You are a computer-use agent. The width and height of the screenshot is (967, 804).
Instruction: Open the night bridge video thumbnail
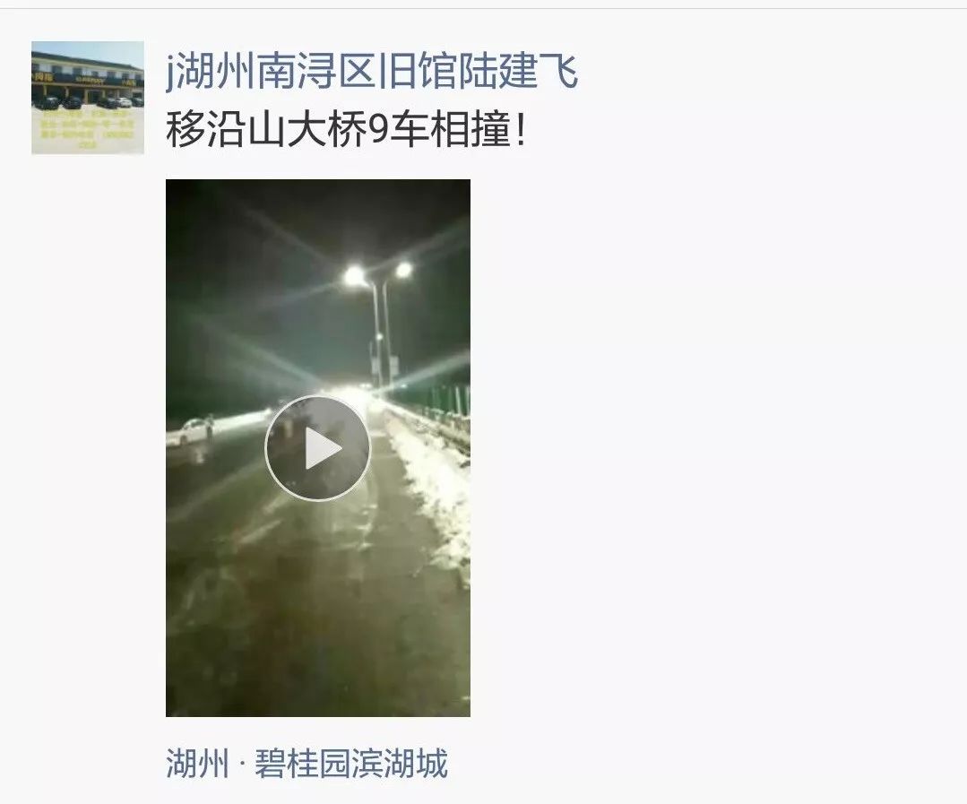click(x=317, y=448)
